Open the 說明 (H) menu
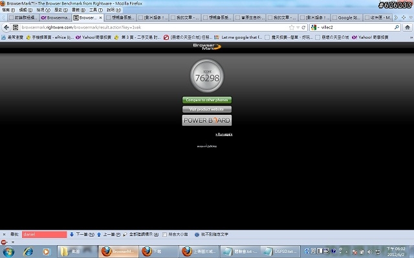Viewport: 414px width, 258px height. pos(114,10)
